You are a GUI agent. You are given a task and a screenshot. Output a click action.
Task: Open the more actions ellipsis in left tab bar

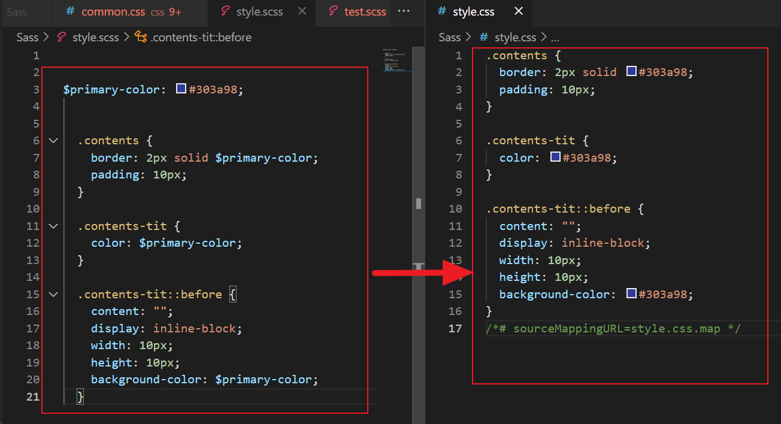(404, 11)
